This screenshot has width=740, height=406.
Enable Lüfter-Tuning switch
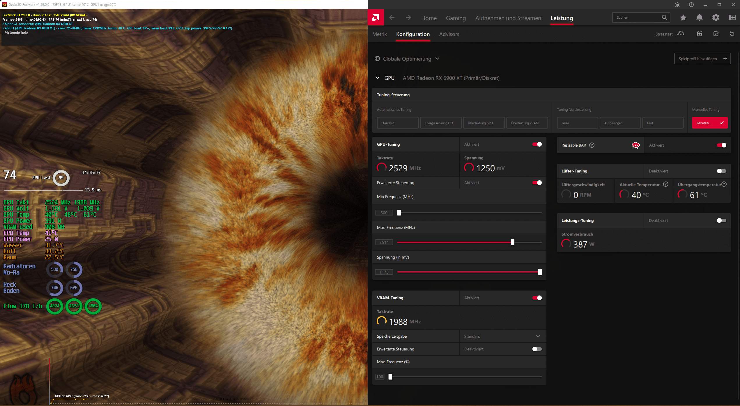coord(721,171)
